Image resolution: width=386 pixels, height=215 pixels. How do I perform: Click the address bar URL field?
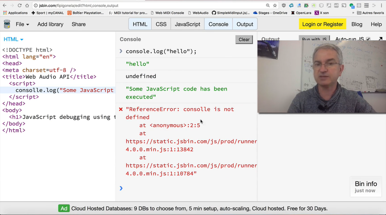149,5
